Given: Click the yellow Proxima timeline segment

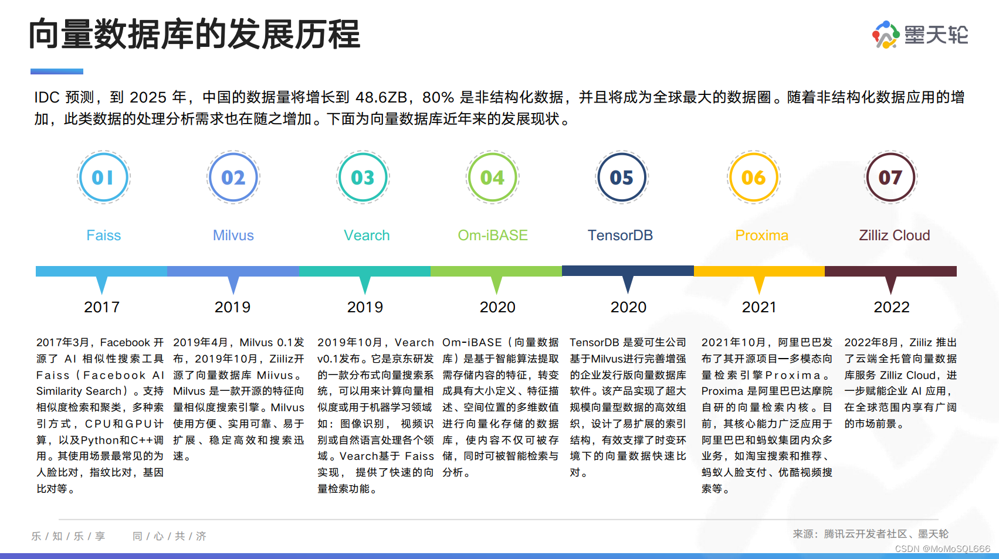Looking at the screenshot, I should click(759, 271).
